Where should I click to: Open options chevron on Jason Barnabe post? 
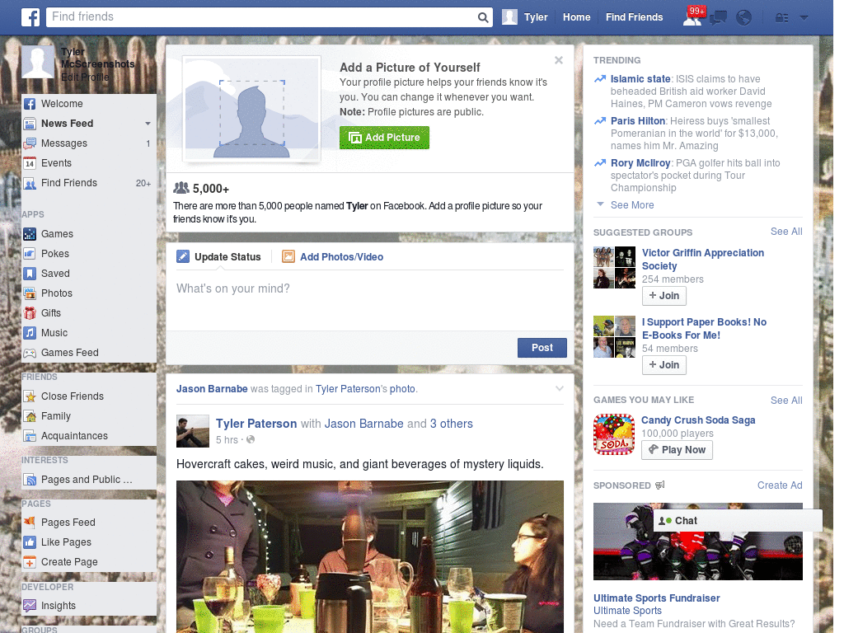click(x=560, y=388)
